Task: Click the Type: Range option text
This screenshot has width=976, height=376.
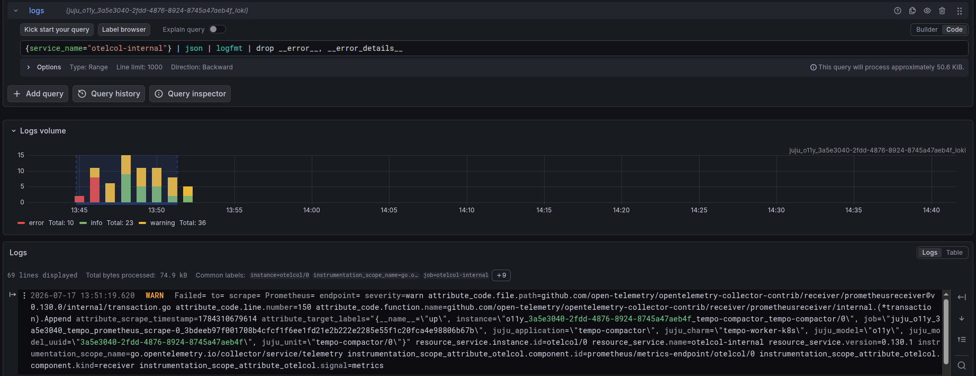Action: 88,67
